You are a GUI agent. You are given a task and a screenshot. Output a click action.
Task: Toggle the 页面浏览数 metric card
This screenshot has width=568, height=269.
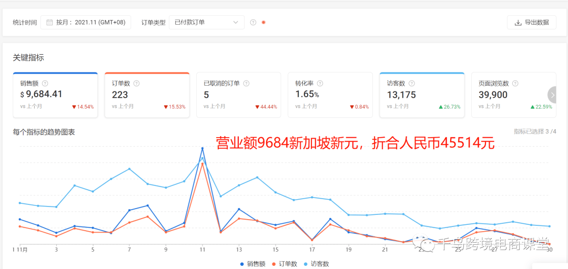coord(514,95)
